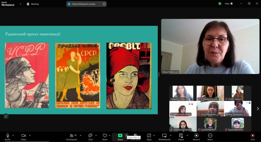261x142 pixels.
Task: Click the red End meeting button
Action: (x=253, y=137)
